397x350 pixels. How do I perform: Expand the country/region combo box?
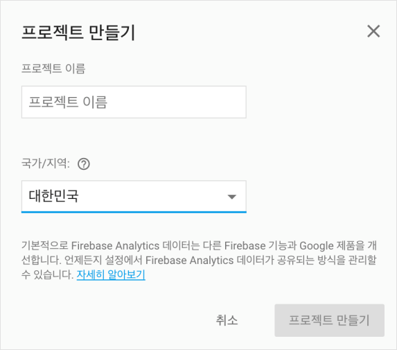click(x=134, y=197)
